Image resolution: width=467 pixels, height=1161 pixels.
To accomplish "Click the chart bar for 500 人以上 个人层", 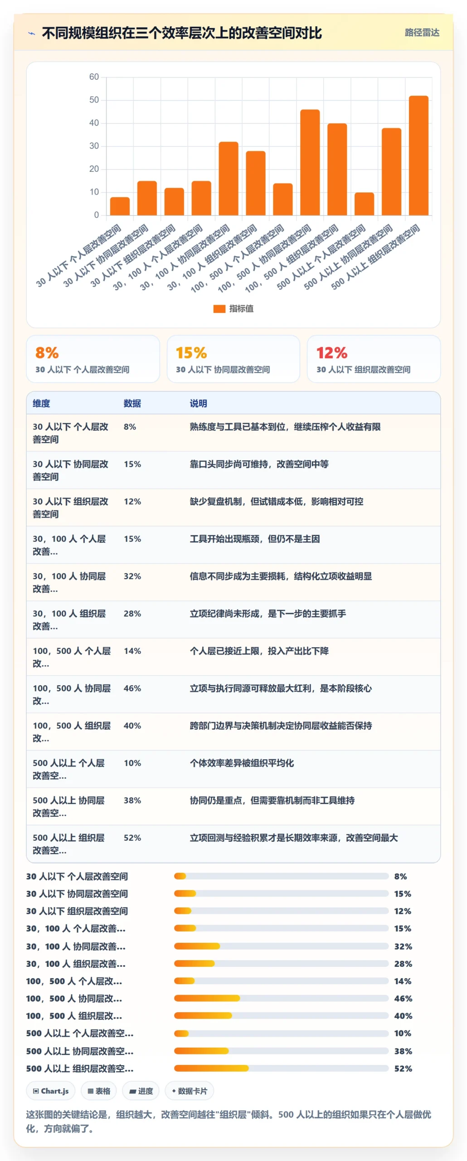I will coord(364,204).
